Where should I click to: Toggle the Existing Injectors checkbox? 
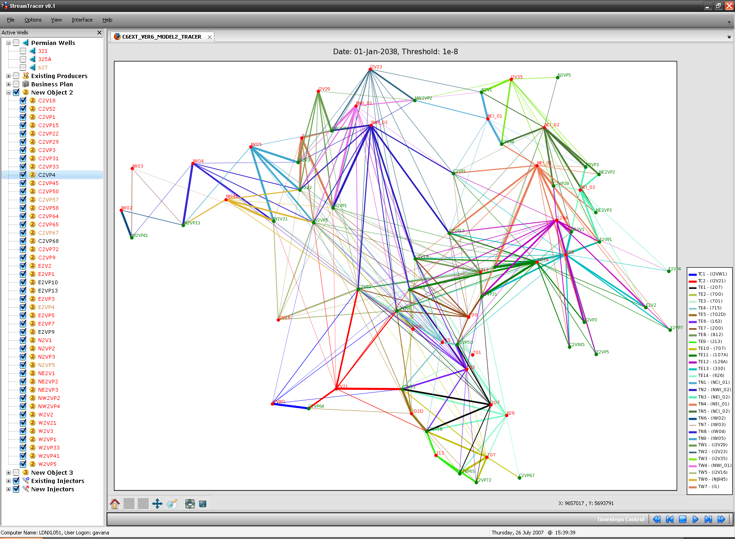click(16, 481)
